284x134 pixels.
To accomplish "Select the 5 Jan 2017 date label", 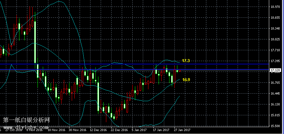I will tap(140, 130).
